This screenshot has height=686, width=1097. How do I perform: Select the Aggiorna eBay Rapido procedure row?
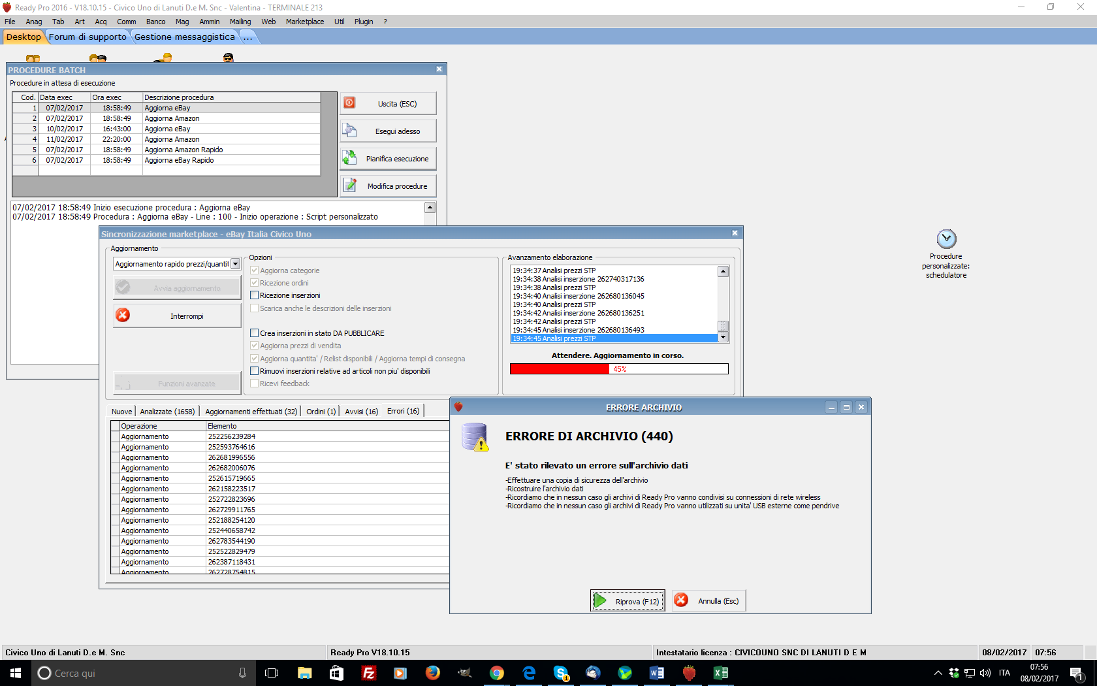click(167, 160)
